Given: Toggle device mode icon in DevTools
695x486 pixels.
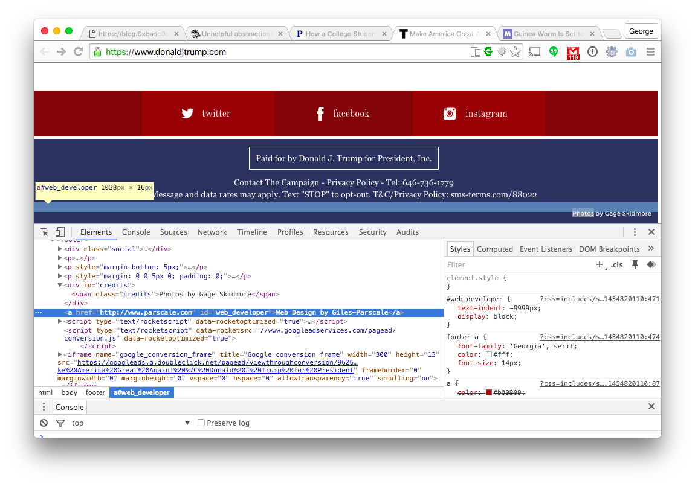Looking at the screenshot, I should [x=60, y=232].
